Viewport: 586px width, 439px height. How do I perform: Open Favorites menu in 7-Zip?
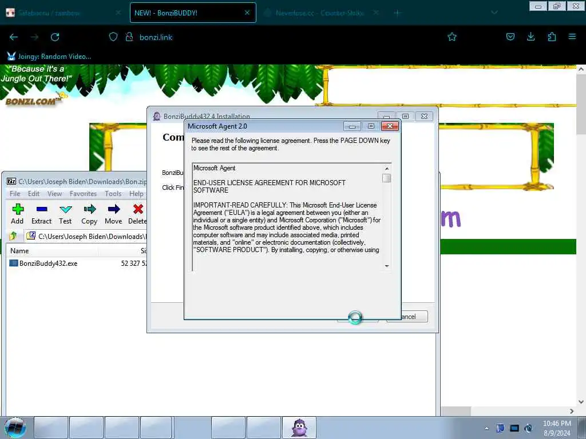[x=83, y=194]
